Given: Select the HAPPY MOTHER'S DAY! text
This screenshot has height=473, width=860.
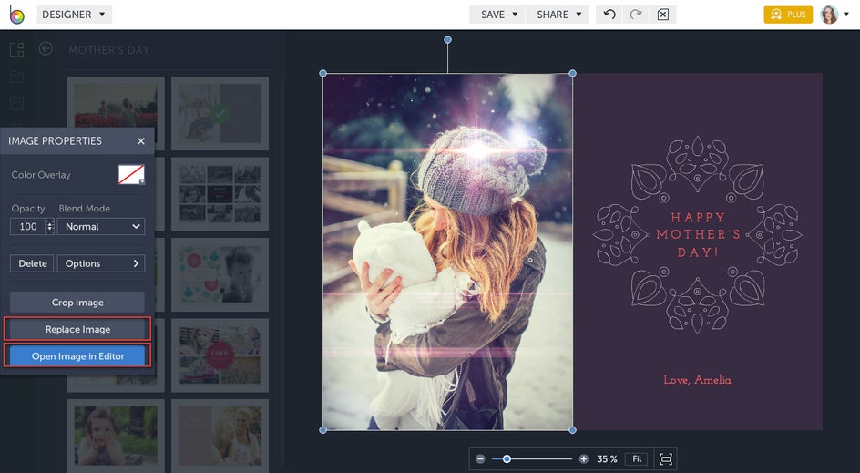Looking at the screenshot, I should coord(698,235).
